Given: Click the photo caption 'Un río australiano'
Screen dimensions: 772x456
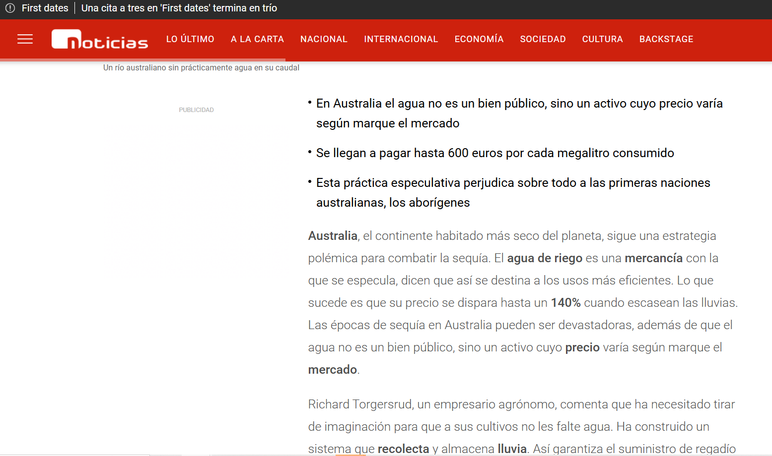Looking at the screenshot, I should (x=201, y=67).
